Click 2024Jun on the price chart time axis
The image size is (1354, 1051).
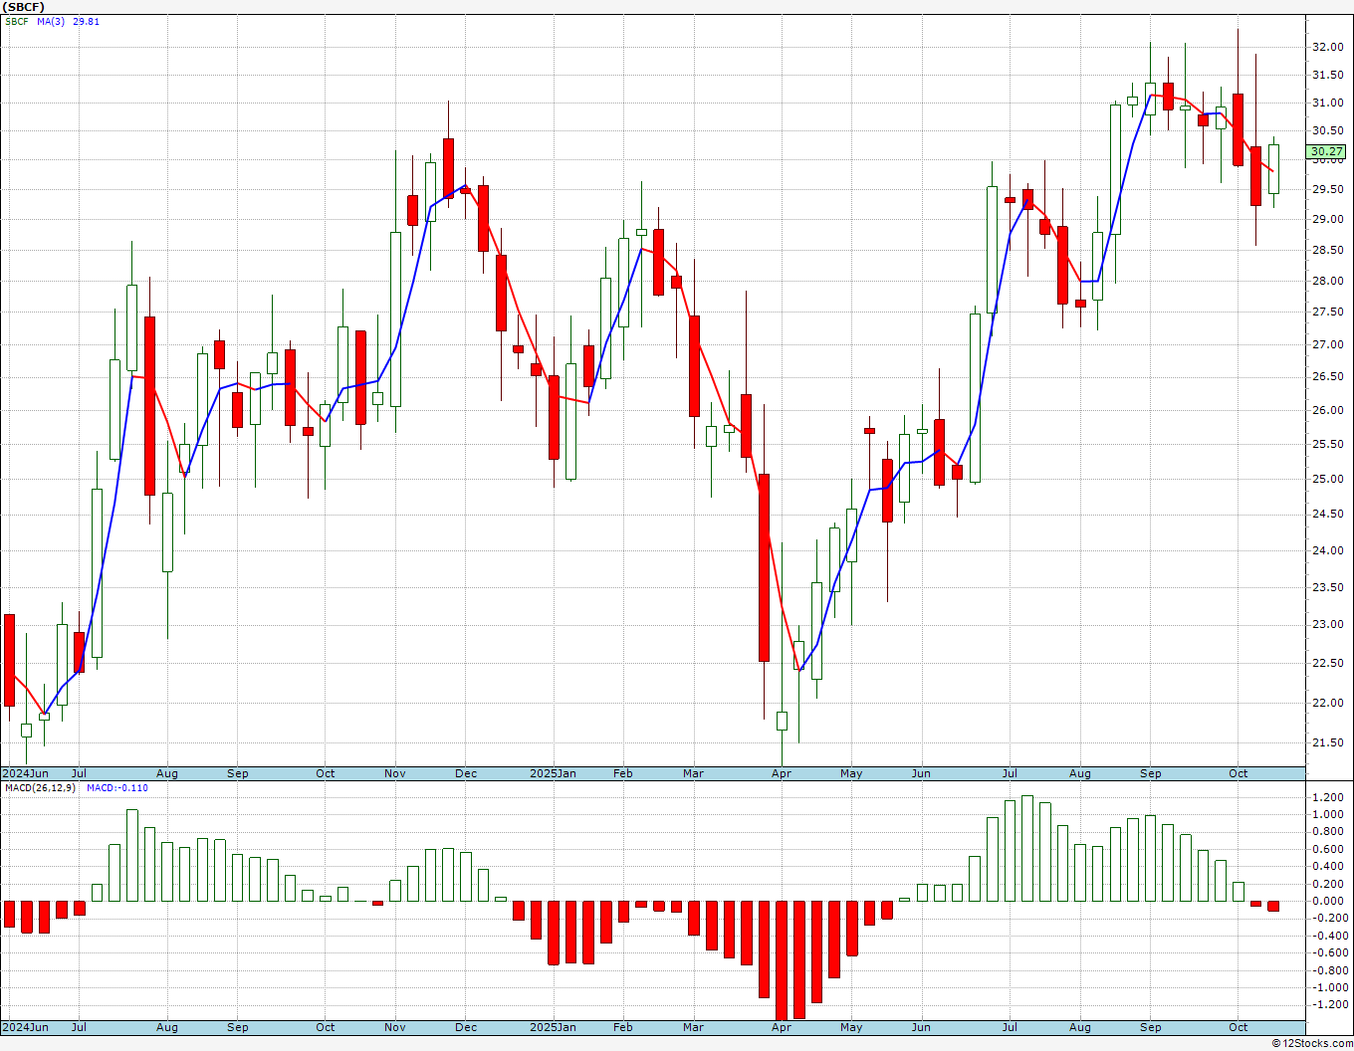(x=26, y=773)
